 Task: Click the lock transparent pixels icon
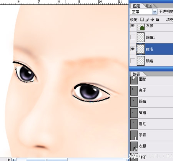tap(142, 20)
